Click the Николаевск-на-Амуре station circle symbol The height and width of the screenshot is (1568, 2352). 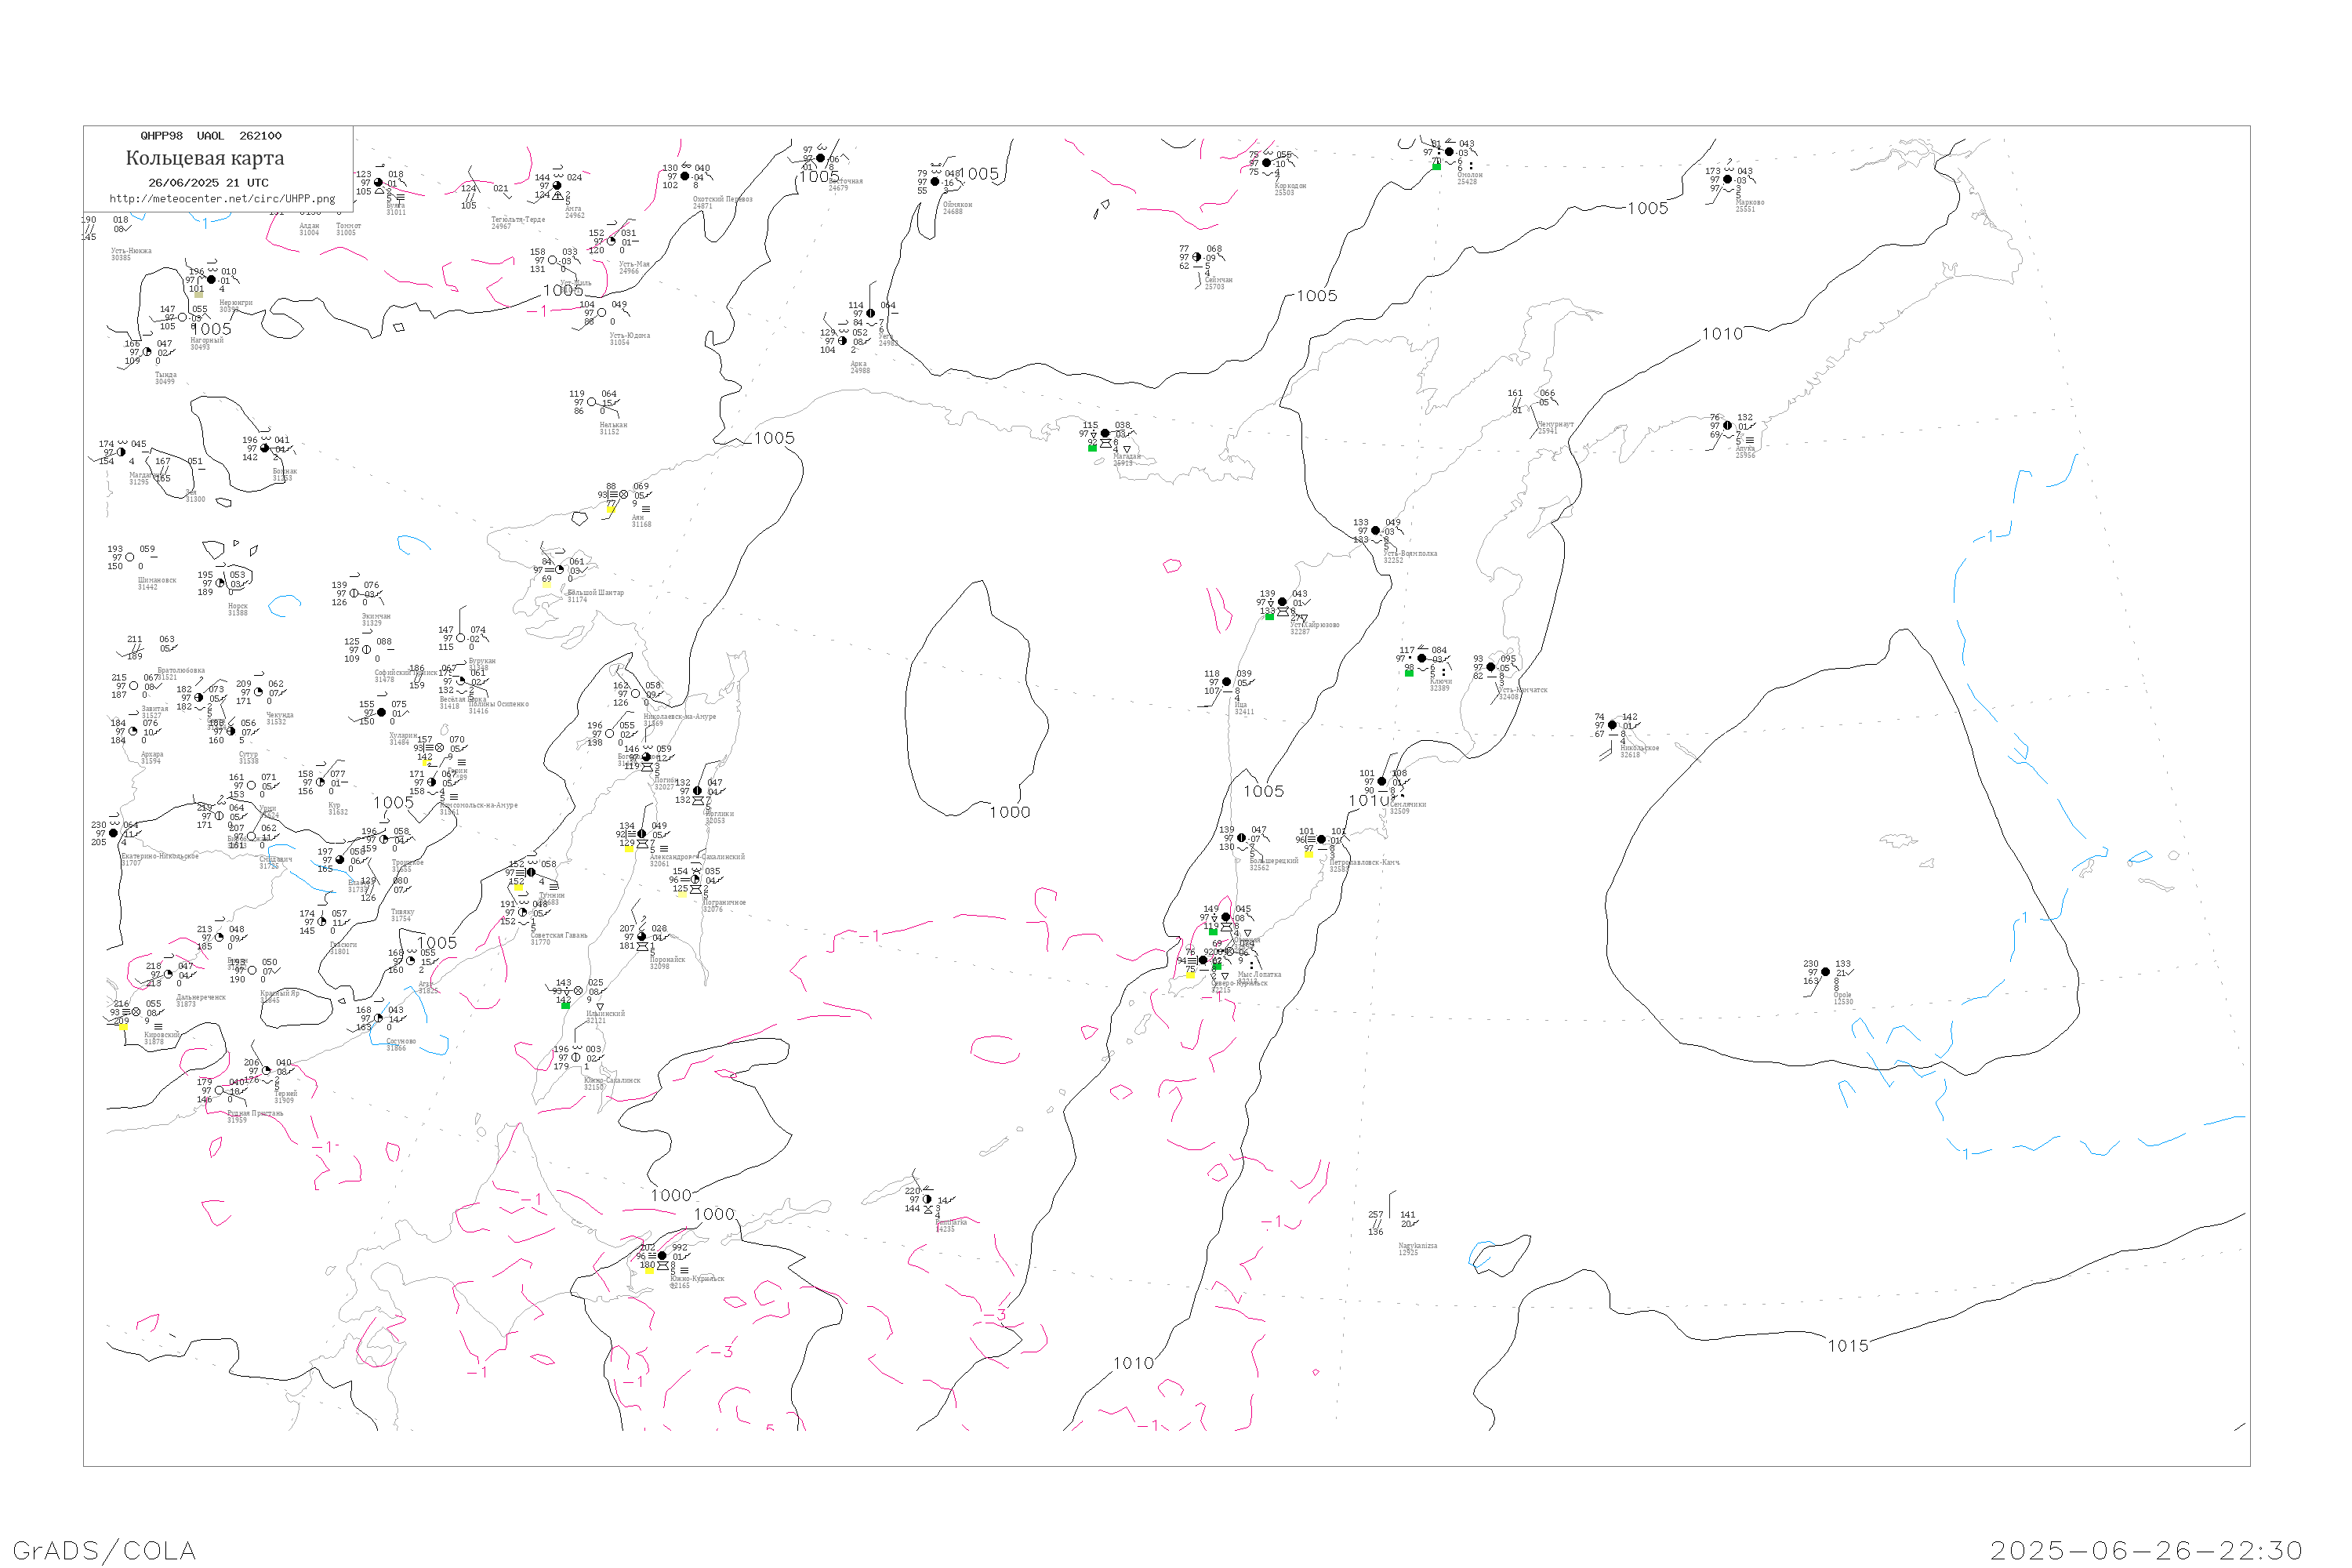635,693
